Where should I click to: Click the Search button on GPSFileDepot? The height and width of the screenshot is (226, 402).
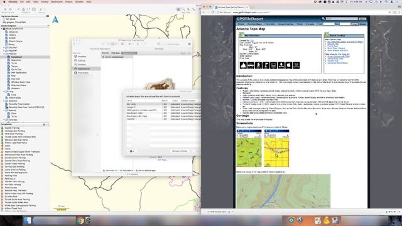coord(362,19)
